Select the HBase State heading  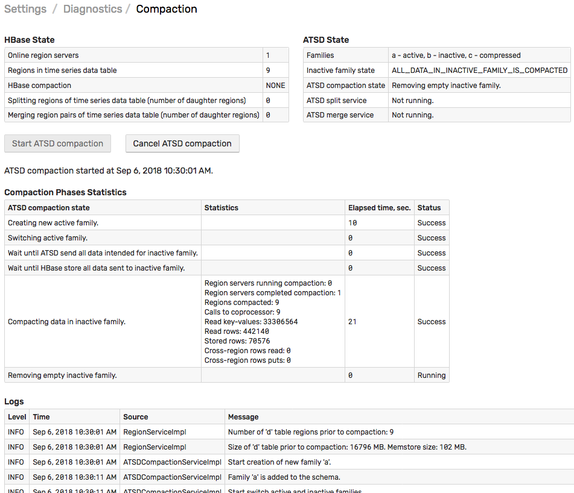30,40
